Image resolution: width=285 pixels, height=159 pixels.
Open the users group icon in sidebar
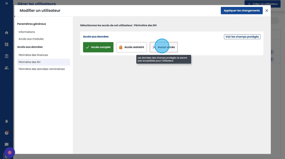[6, 68]
